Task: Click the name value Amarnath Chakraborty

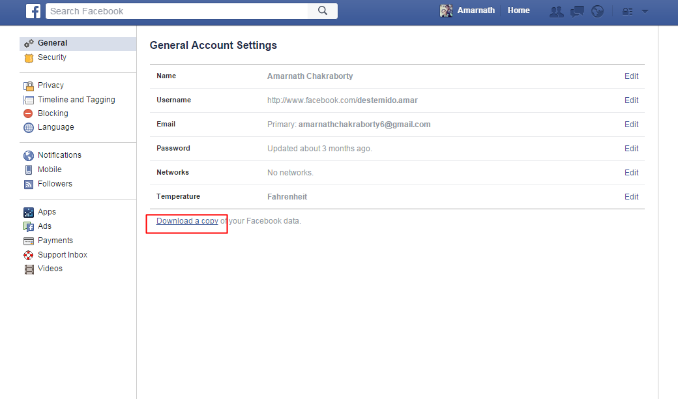Action: tap(310, 76)
